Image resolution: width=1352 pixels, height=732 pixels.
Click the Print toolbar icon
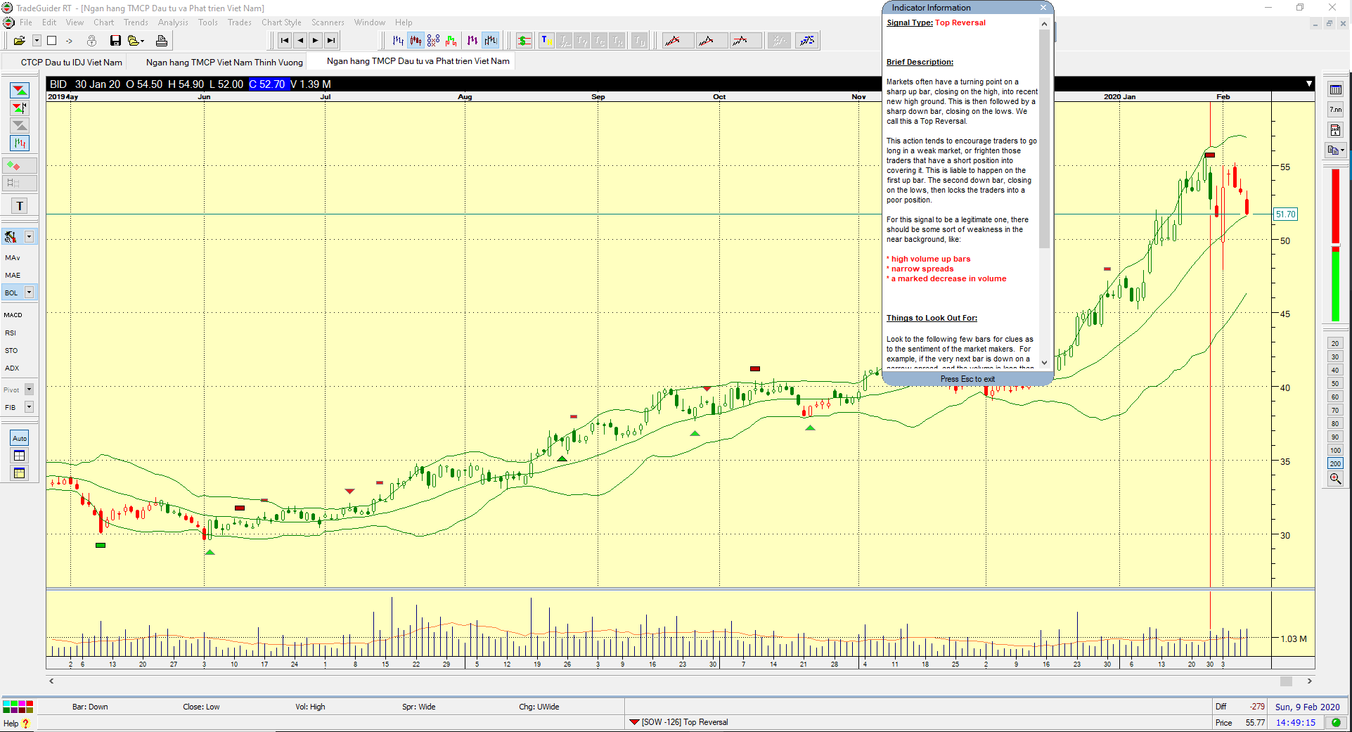tap(161, 41)
